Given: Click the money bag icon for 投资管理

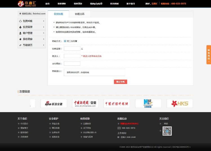Looking at the screenshot, I should click(x=20, y=27).
